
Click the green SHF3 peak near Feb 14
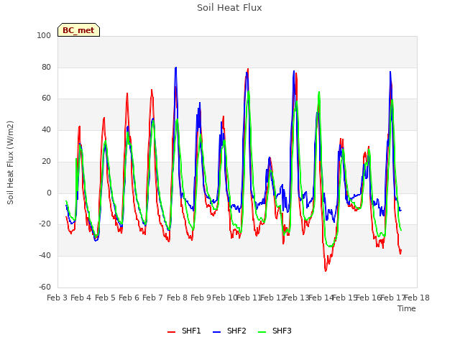click(x=319, y=92)
